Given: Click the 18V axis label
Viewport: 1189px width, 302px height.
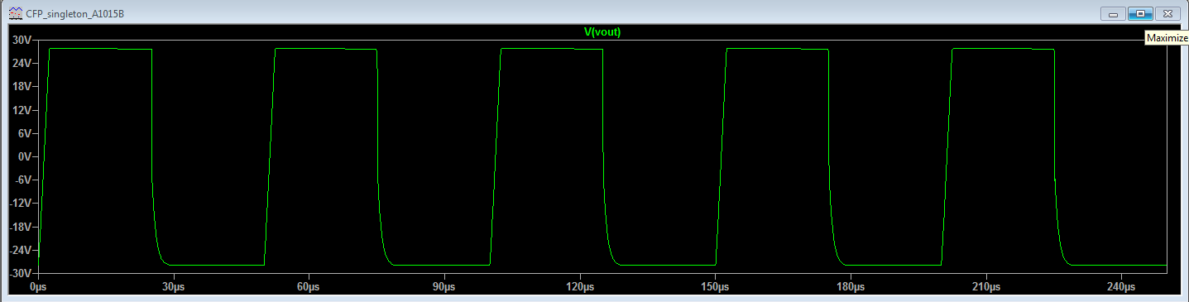Looking at the screenshot, I should (22, 86).
